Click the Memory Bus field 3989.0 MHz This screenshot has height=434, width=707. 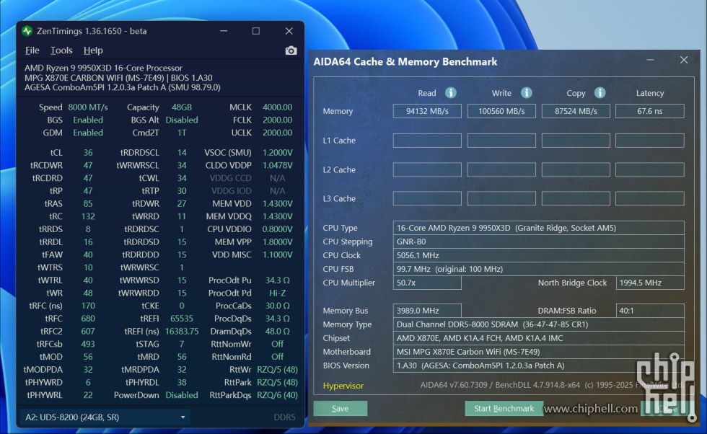pyautogui.click(x=427, y=311)
